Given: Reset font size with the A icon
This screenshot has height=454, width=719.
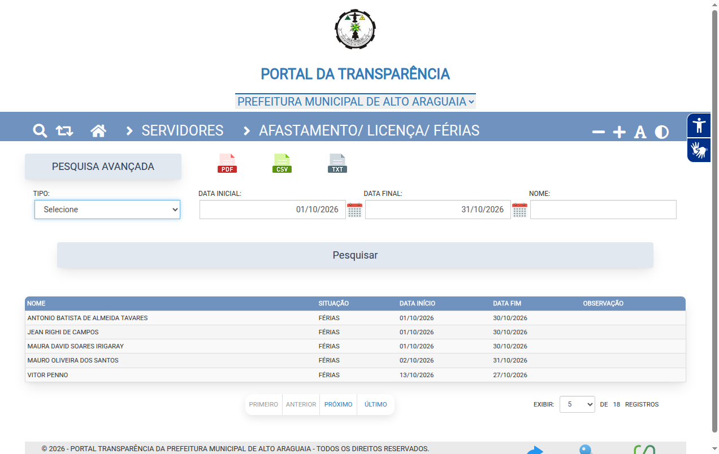Looking at the screenshot, I should pos(640,132).
